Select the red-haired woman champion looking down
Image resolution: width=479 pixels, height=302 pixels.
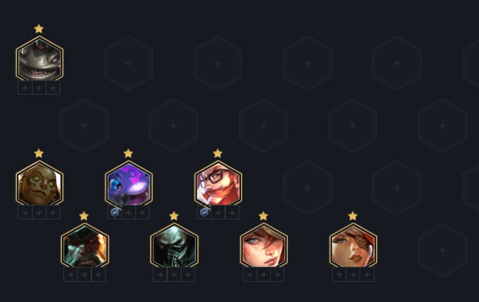tap(263, 247)
